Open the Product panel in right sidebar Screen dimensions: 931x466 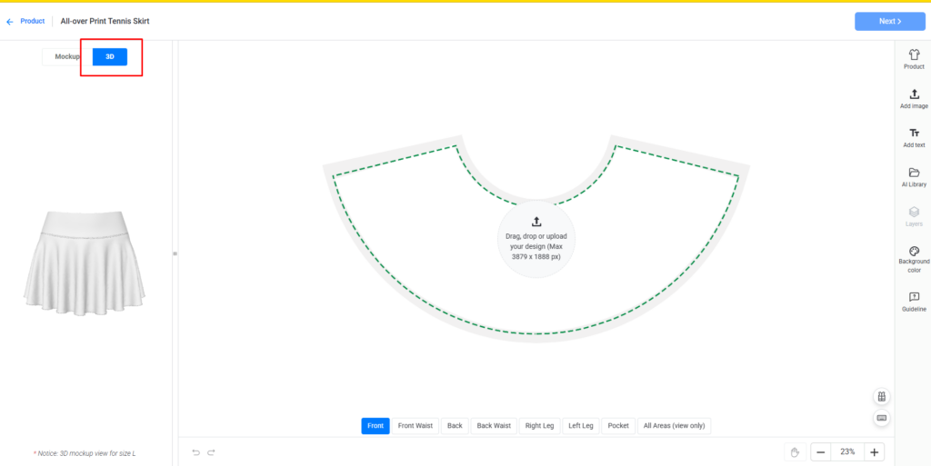tap(914, 59)
